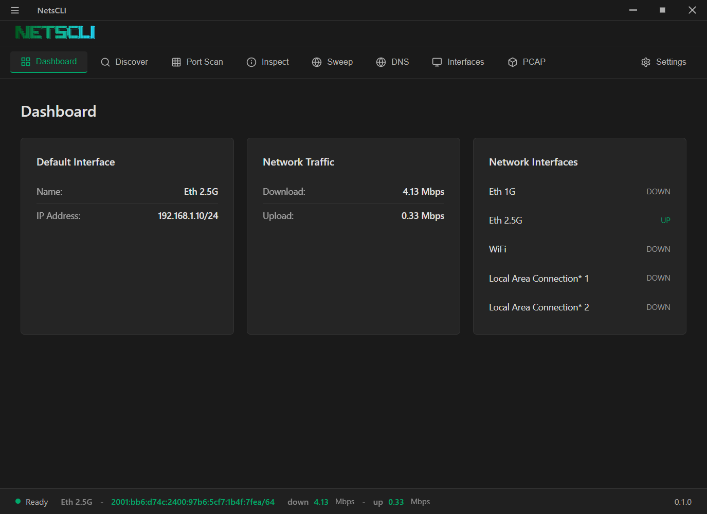707x514 pixels.
Task: Open the Sweep globe icon
Action: 316,62
